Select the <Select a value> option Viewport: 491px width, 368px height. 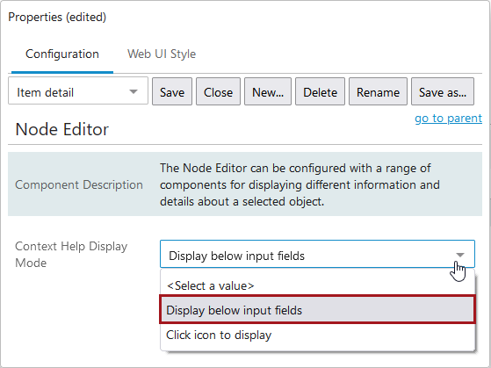317,285
